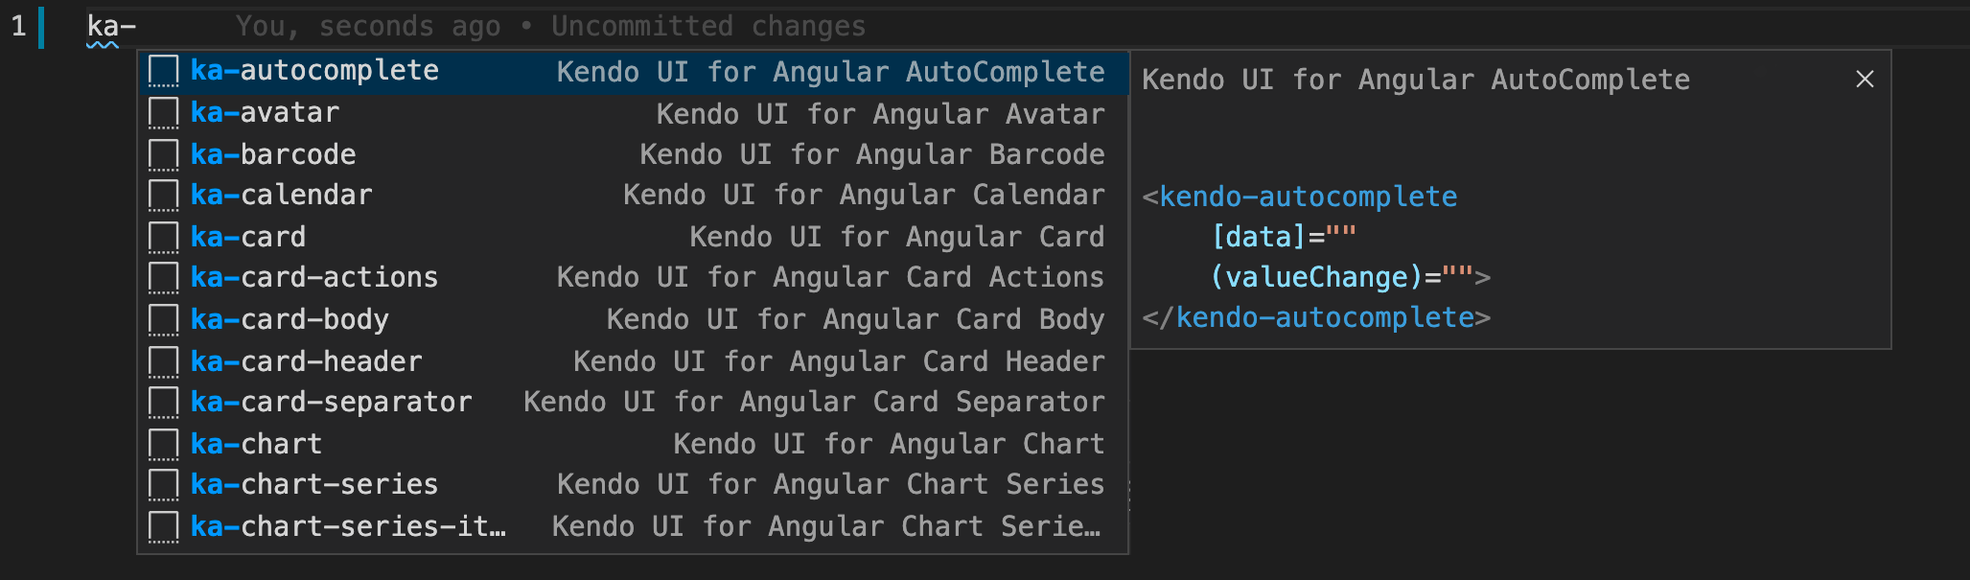Choose the ka-avatar suggestion
The height and width of the screenshot is (580, 1970).
[266, 112]
